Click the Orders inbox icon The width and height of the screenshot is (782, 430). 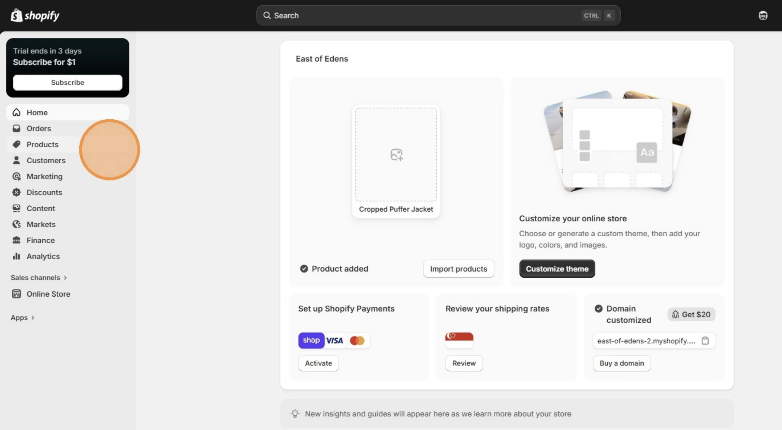tap(16, 128)
